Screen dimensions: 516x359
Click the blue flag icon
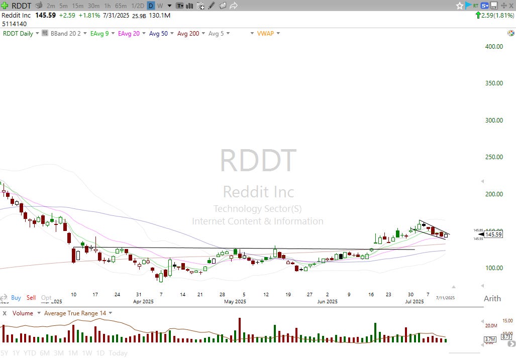[468, 5]
